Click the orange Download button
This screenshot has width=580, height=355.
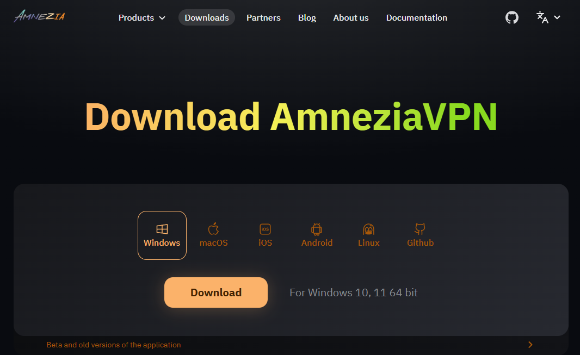(x=216, y=292)
